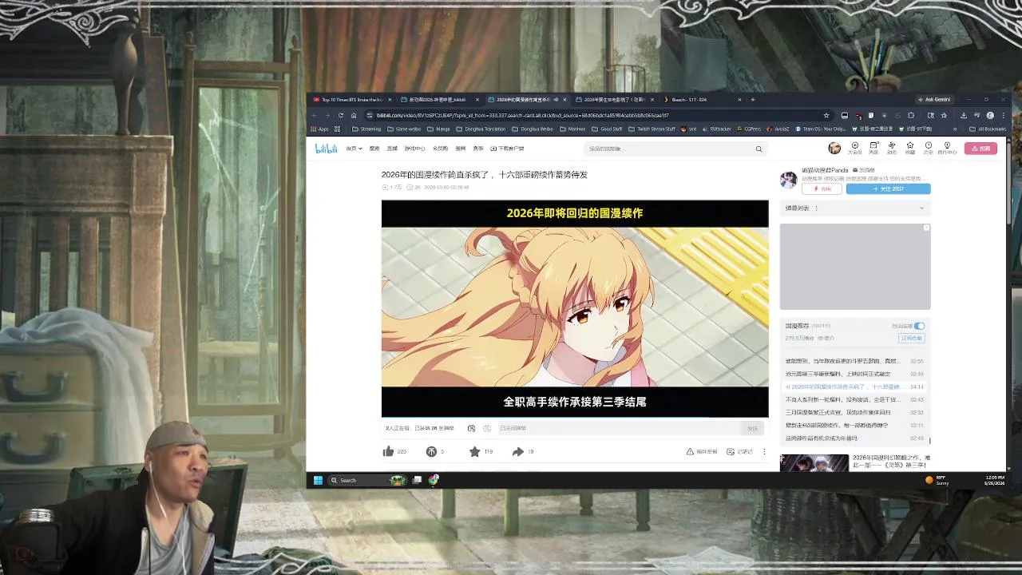Viewport: 1022px width, 575px height.
Task: Click the search magnifier icon on bilibili
Action: tap(759, 149)
